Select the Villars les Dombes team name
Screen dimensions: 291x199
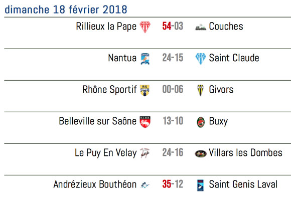[x=245, y=153]
